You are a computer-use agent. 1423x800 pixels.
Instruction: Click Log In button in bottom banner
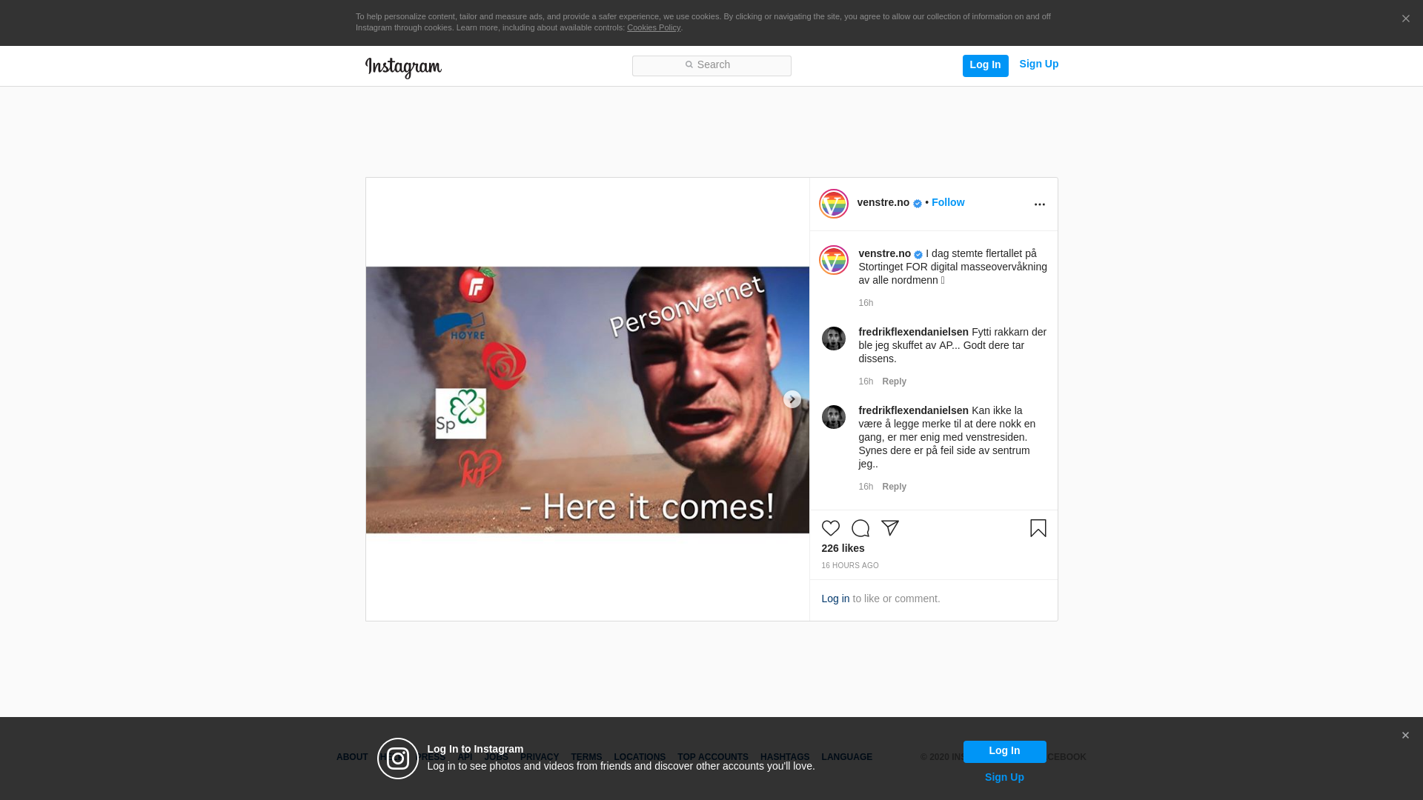pos(1004,751)
